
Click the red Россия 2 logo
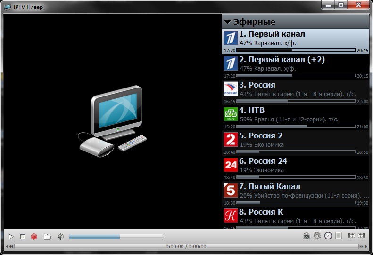pos(231,140)
